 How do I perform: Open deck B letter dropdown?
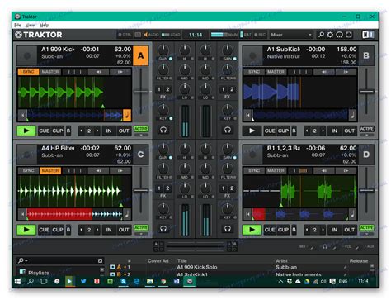(x=366, y=56)
